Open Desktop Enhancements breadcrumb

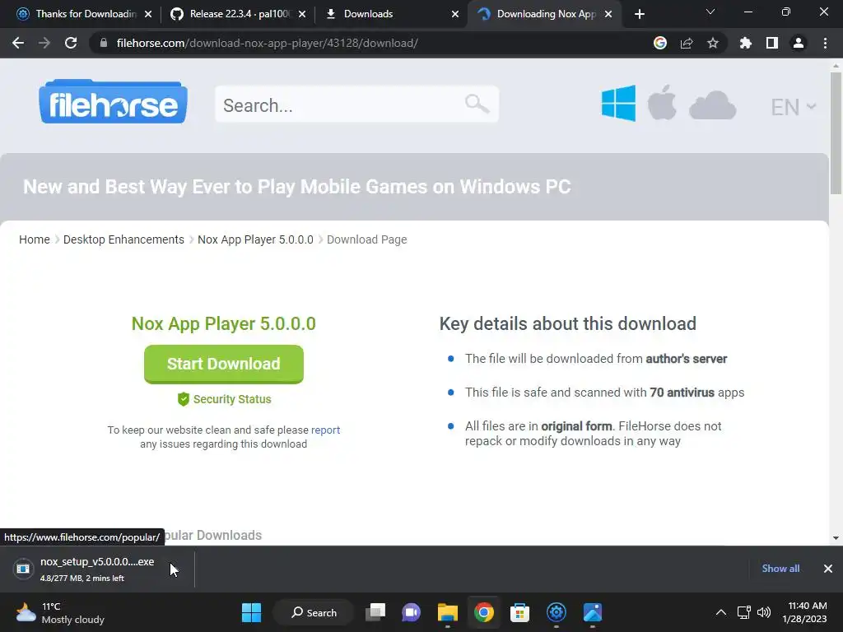click(x=123, y=239)
